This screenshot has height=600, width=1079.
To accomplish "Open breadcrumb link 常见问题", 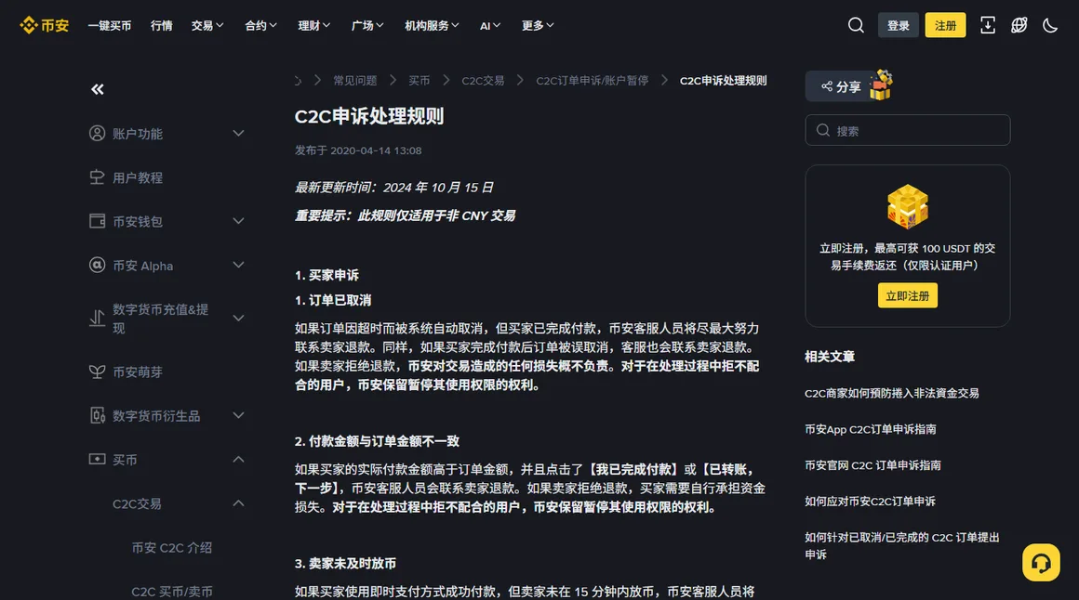I will click(355, 81).
